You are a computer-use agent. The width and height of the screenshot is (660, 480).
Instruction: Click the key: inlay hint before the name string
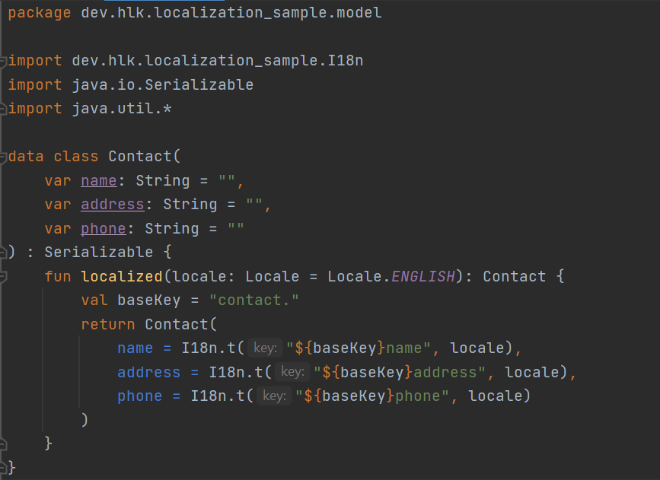tap(265, 348)
